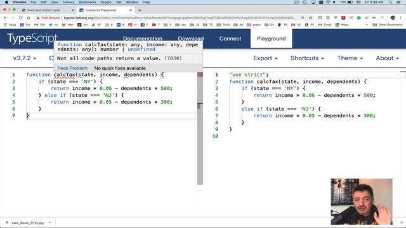Open the Connect page

coord(230,39)
